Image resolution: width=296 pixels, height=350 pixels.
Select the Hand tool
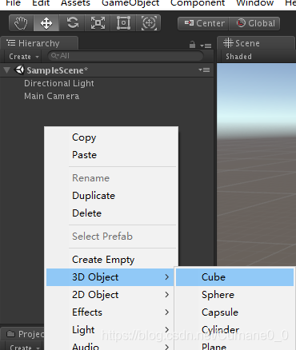(x=21, y=23)
